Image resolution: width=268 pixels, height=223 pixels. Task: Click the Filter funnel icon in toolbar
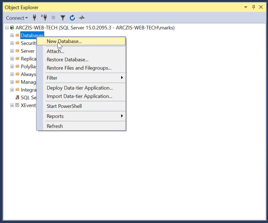(x=63, y=18)
